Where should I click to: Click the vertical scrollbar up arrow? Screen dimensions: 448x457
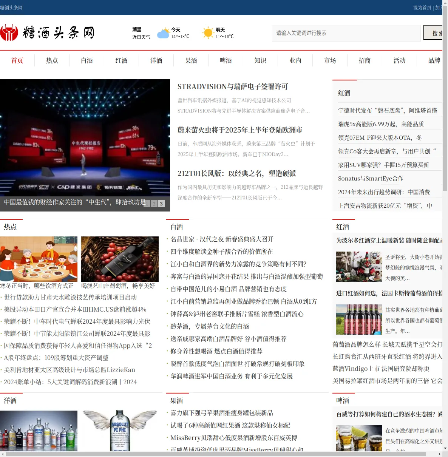click(x=445, y=3)
